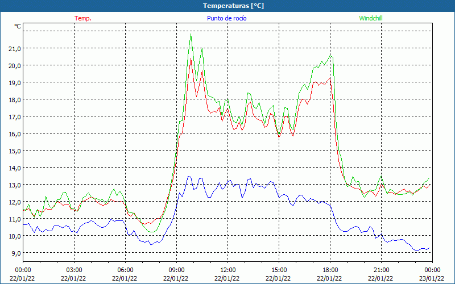Click the 21,0 y-axis value

click(x=15, y=49)
